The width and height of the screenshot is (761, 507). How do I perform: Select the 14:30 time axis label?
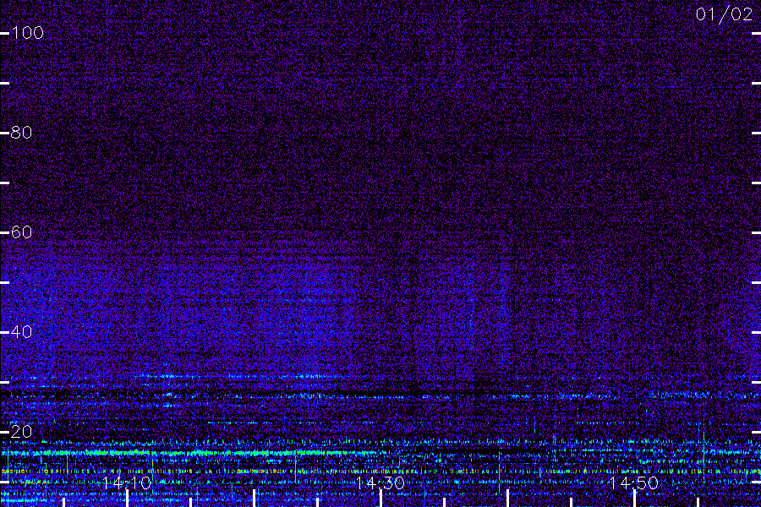click(380, 482)
